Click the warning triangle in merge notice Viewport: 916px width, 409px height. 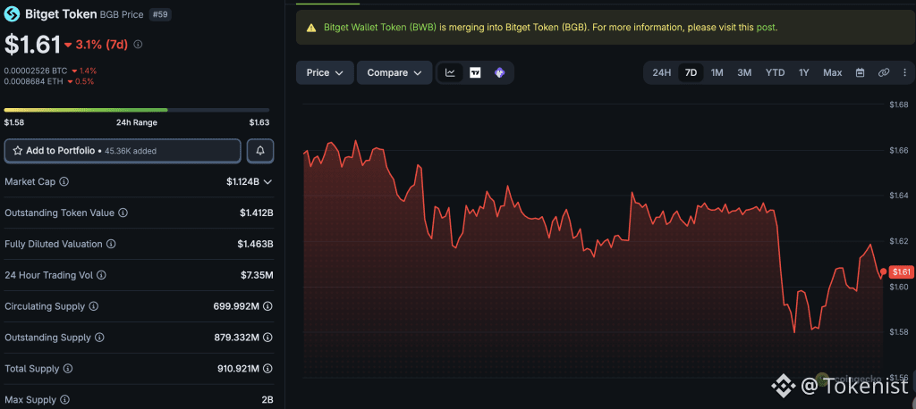coord(311,28)
